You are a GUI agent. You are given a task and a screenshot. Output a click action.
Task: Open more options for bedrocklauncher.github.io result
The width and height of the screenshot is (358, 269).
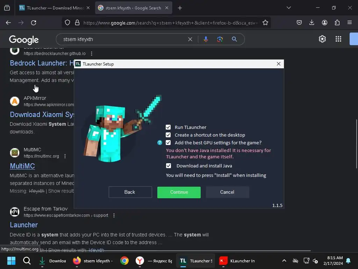tap(92, 54)
